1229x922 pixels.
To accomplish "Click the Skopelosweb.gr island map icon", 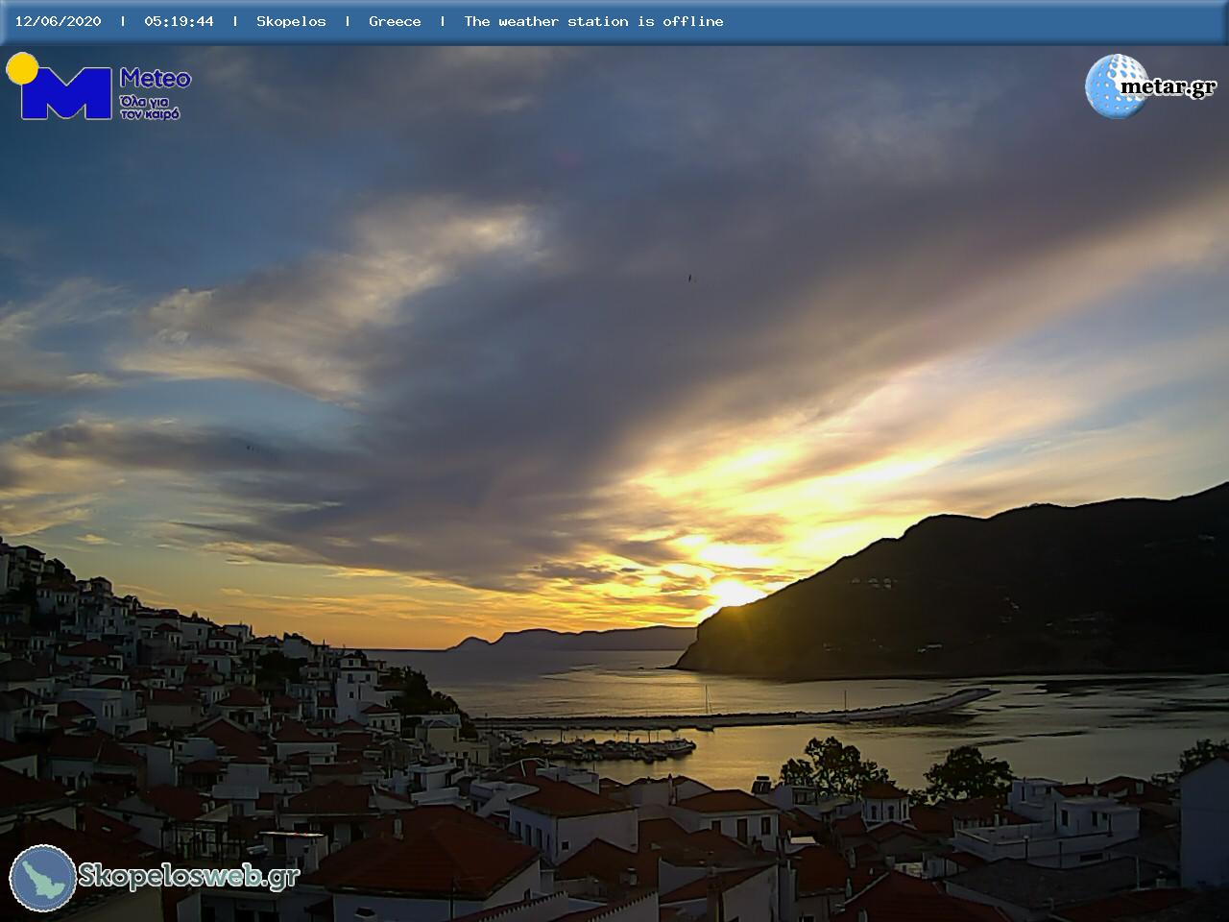I will [43, 878].
